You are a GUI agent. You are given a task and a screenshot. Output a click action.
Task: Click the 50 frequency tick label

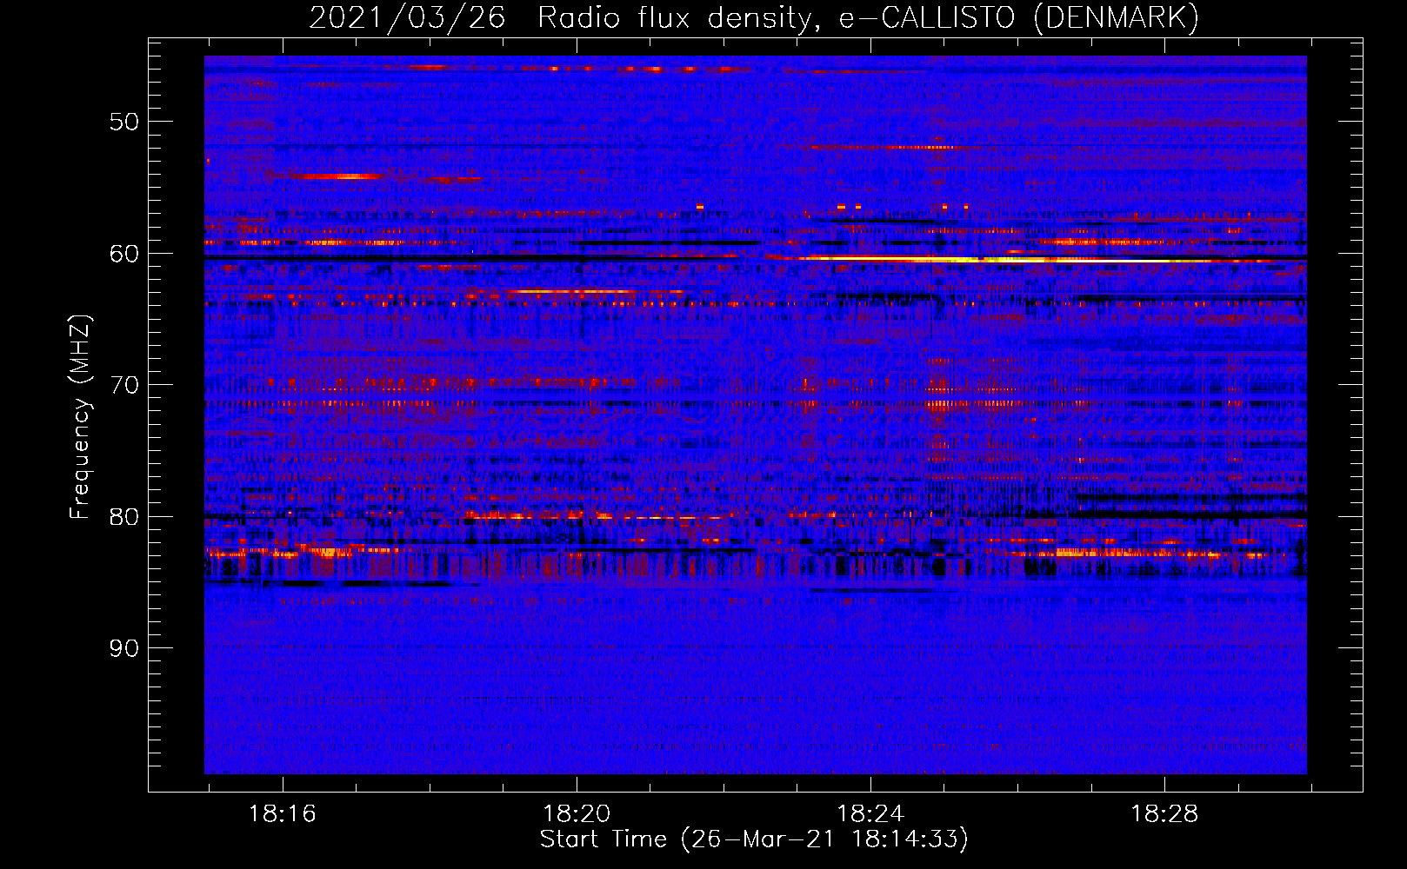pos(124,122)
